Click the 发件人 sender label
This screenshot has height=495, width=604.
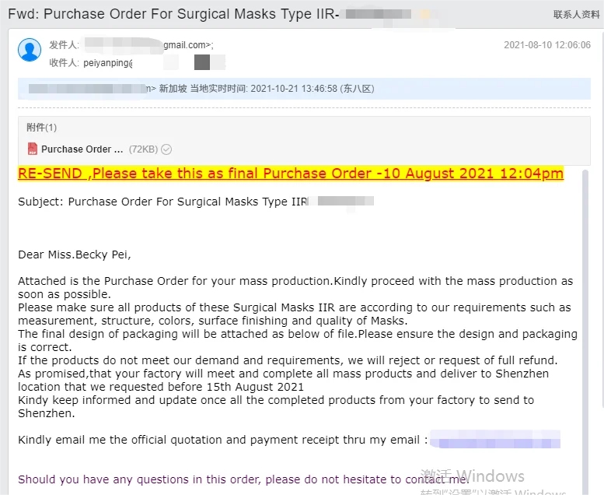[64, 45]
